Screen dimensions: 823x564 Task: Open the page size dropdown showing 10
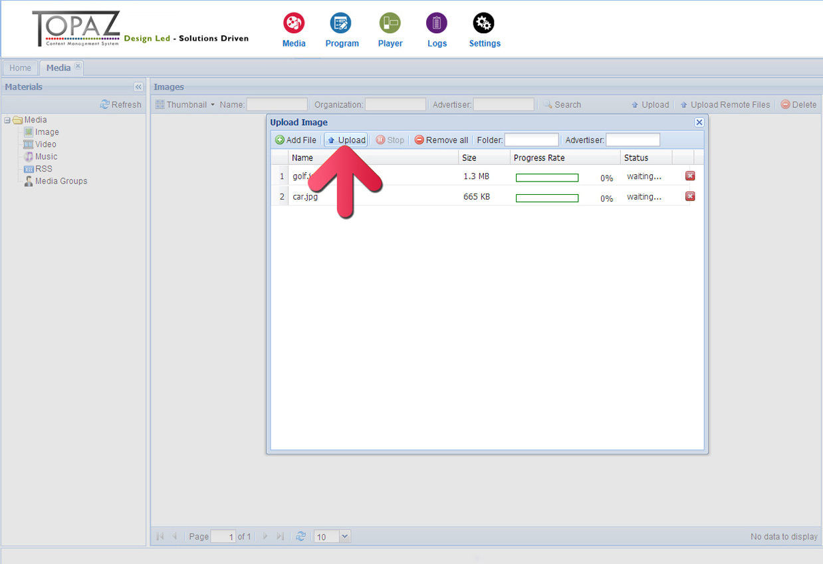pyautogui.click(x=344, y=536)
